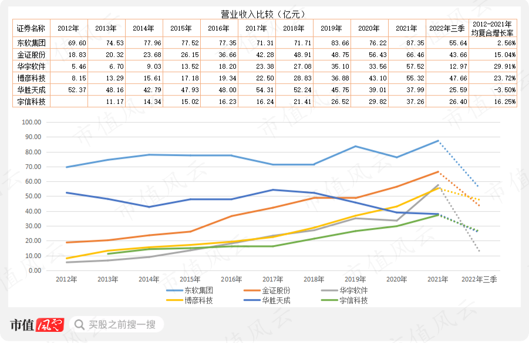Click the 2019年 x-axis label on chart
The height and width of the screenshot is (343, 529).
coord(355,279)
